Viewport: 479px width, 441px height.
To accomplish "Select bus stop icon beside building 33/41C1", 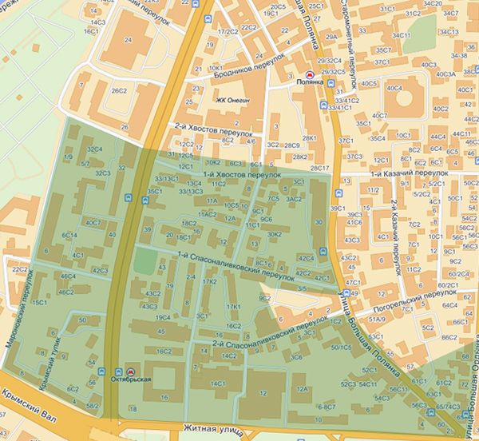I will [322, 103].
